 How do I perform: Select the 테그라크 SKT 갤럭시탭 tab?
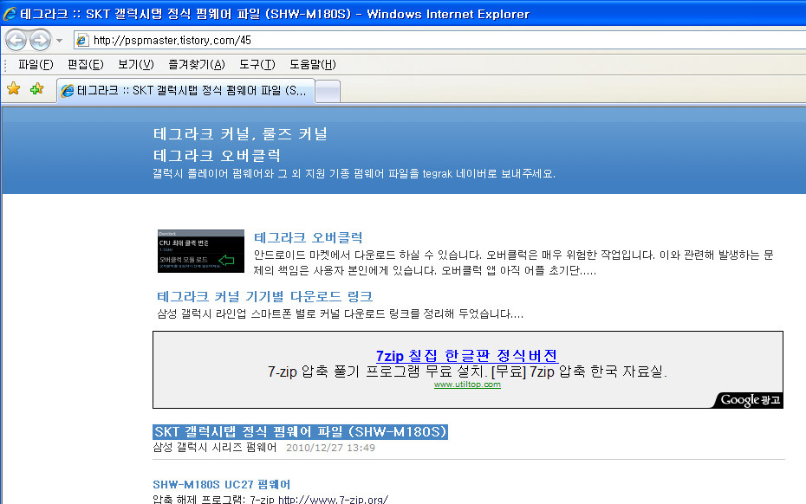pos(185,91)
